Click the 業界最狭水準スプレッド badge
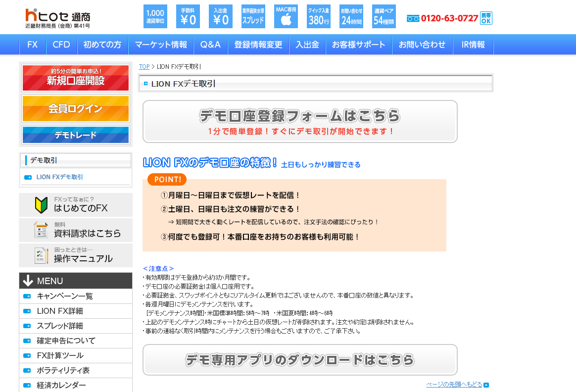The image size is (576, 392). [253, 16]
